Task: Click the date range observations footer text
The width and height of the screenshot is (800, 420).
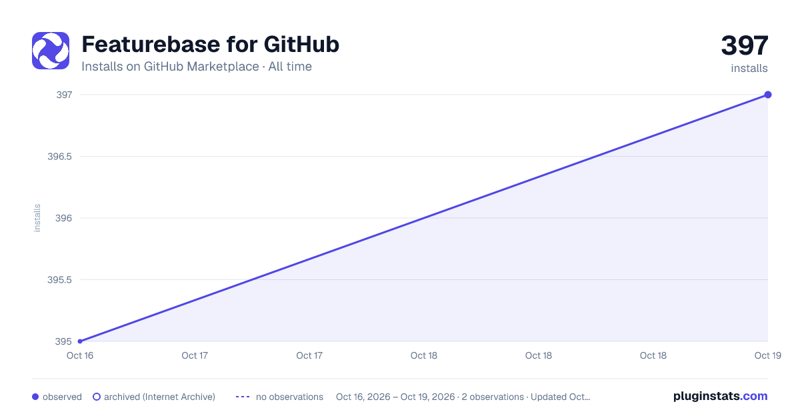Action: tap(463, 397)
